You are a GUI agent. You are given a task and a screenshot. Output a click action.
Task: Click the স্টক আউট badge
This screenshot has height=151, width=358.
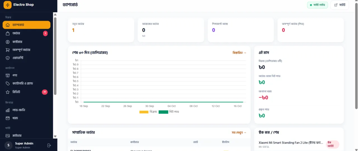click(333, 144)
